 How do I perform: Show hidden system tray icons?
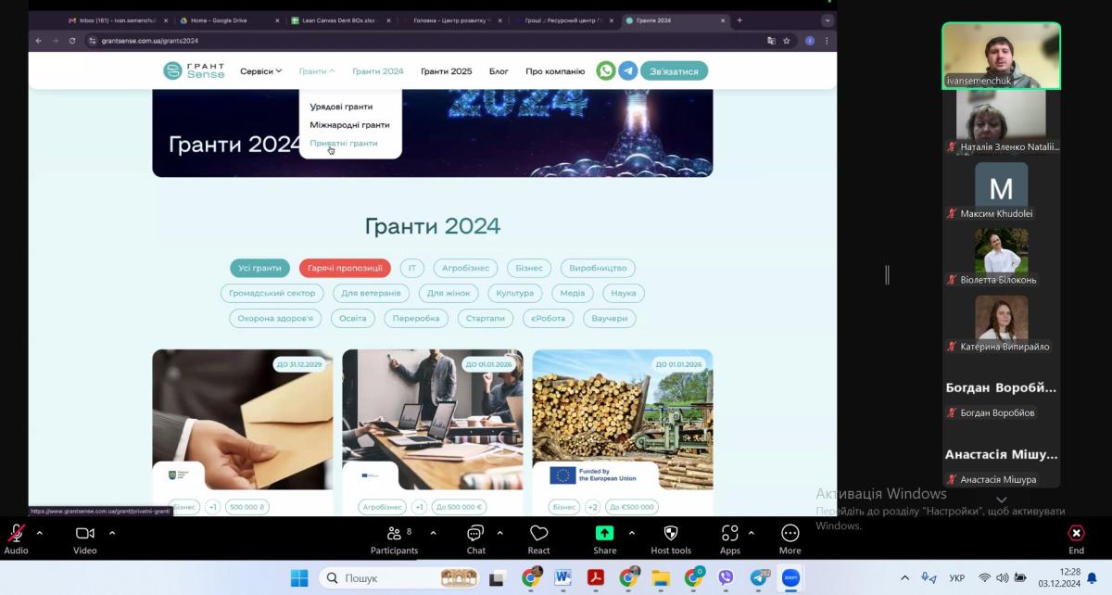click(904, 578)
